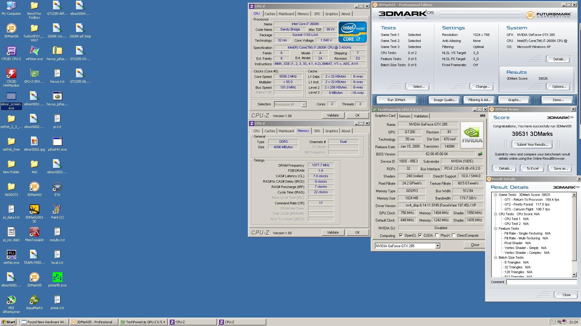Toggle DirectCompute checkbox in GPU-Z

pos(454,235)
